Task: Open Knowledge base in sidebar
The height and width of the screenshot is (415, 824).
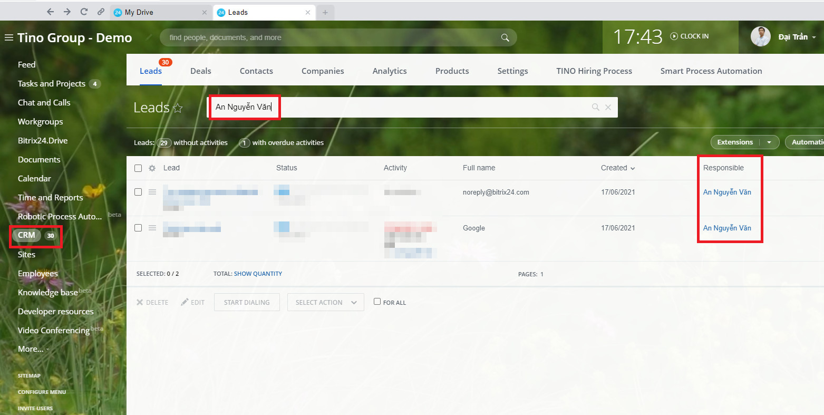Action: click(x=48, y=293)
